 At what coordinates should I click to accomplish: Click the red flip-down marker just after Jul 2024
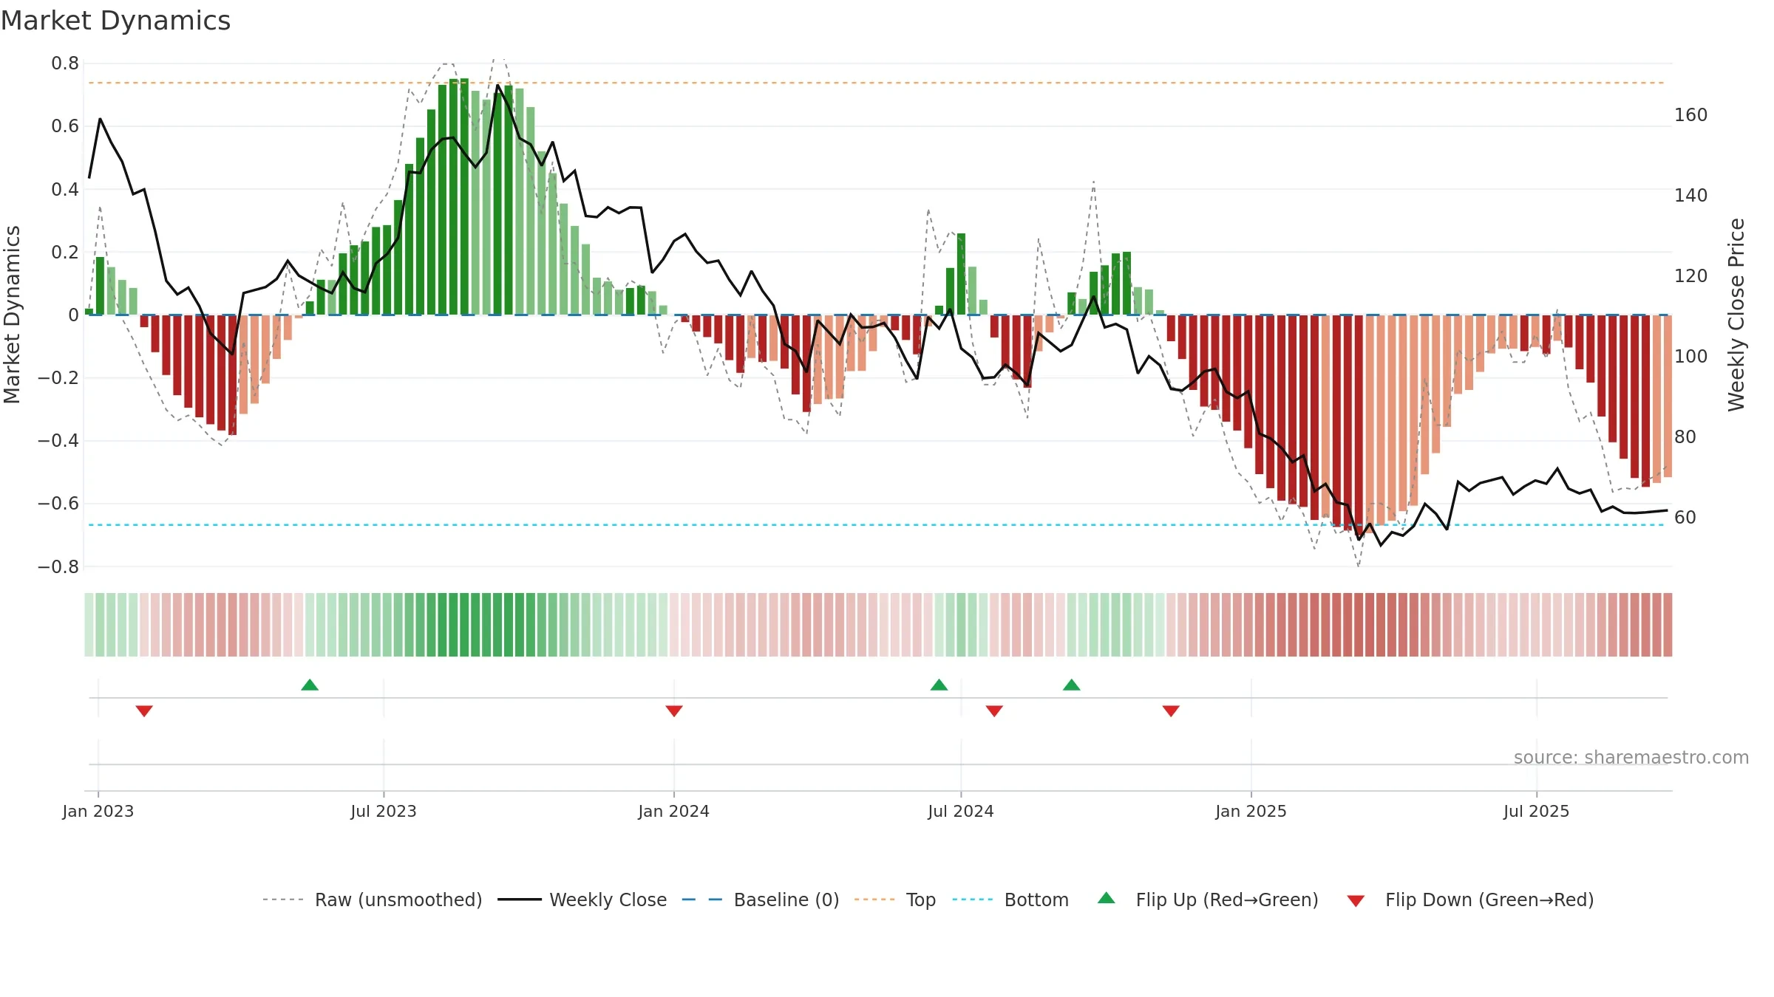994,710
